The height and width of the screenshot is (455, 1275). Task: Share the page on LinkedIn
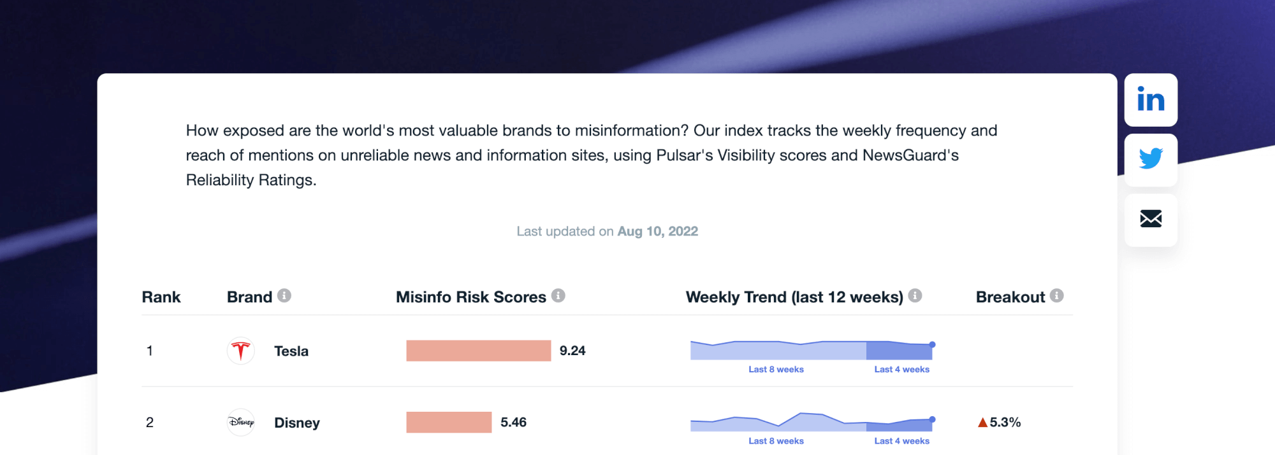[x=1150, y=100]
